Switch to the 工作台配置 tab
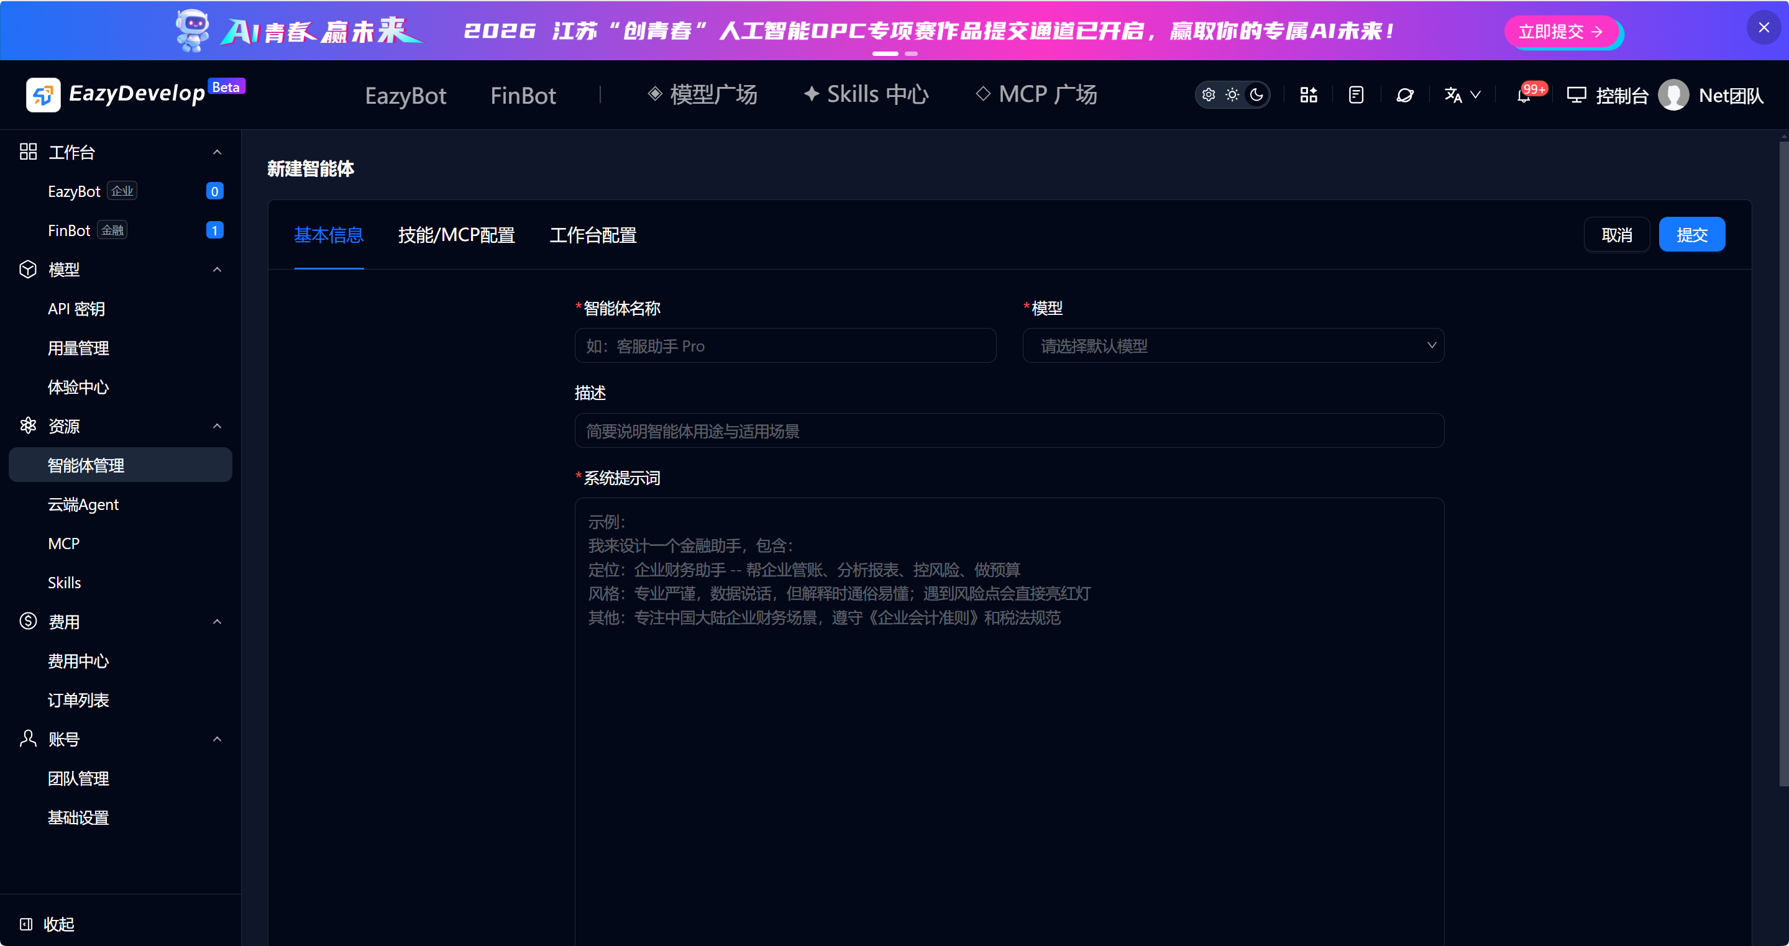The width and height of the screenshot is (1789, 946). pyautogui.click(x=593, y=235)
